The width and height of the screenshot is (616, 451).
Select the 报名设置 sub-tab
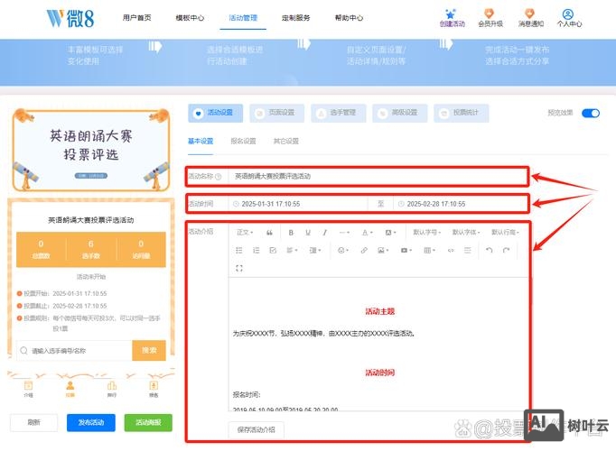[x=243, y=142]
